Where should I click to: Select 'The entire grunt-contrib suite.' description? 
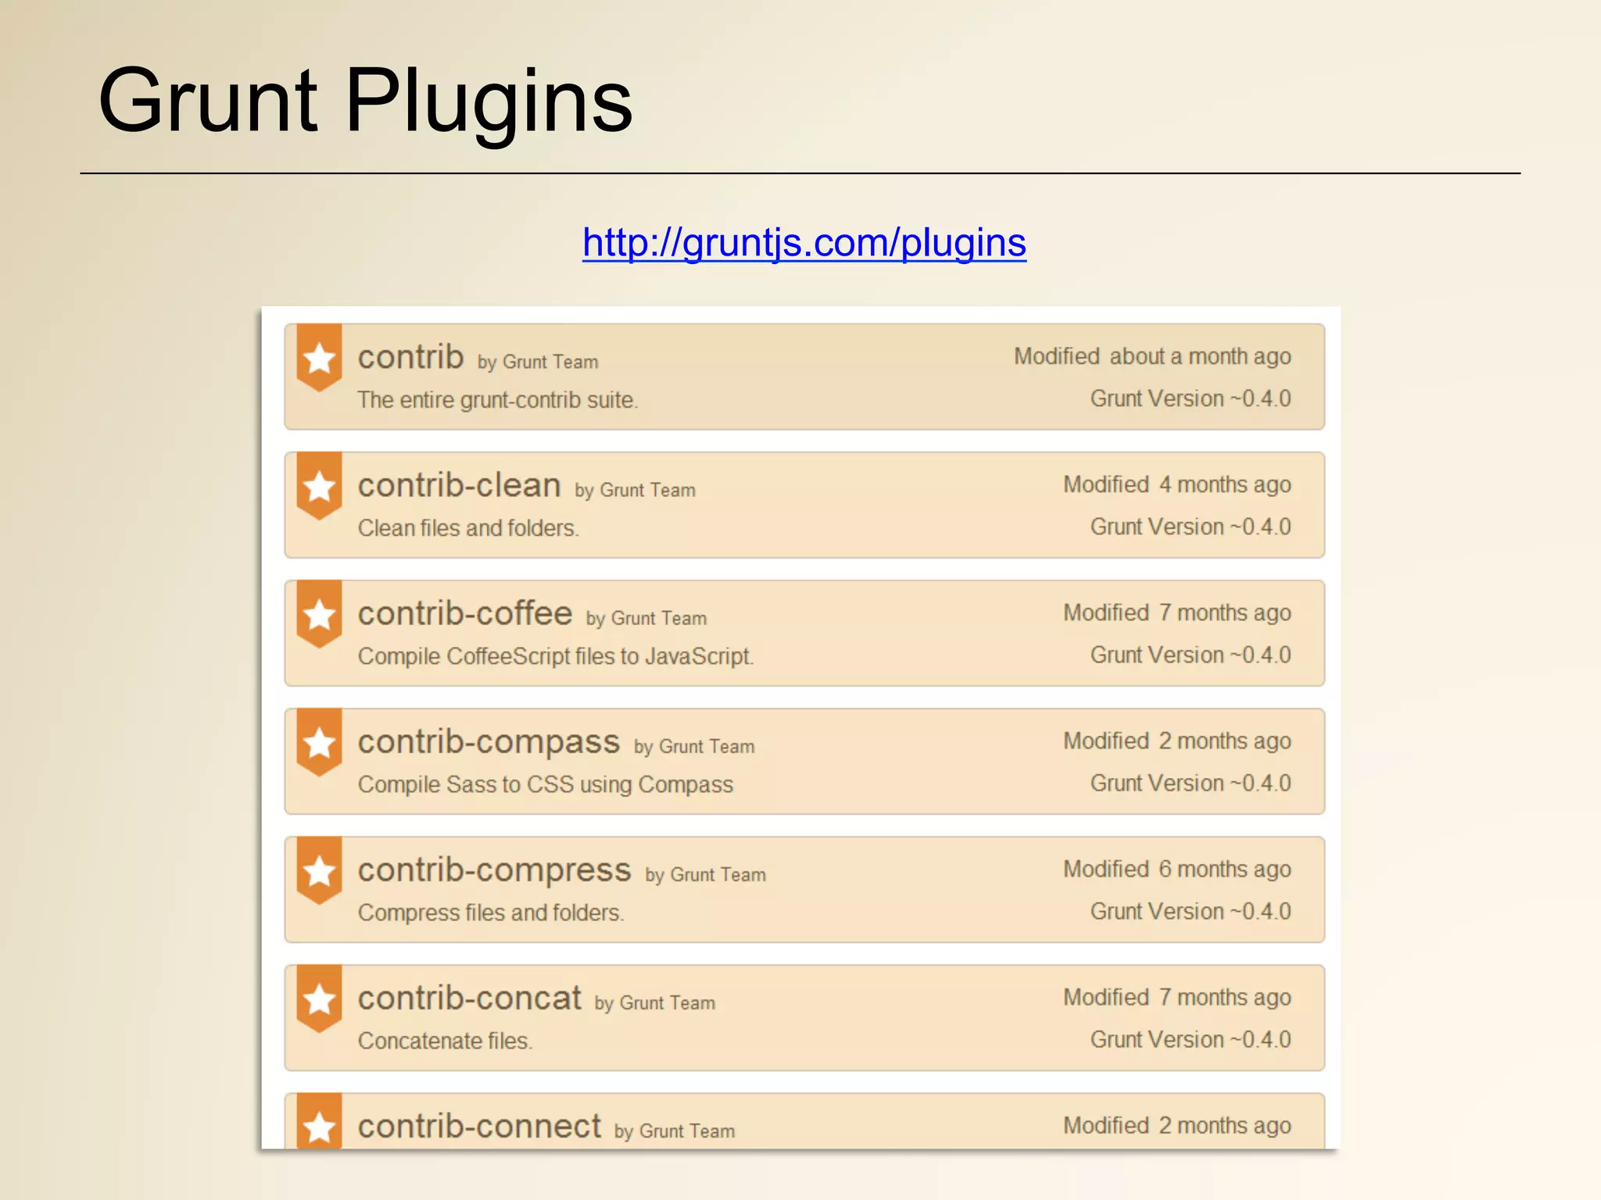point(498,400)
